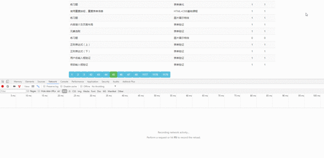Viewport: 324px width, 158px height.
Task: Toggle the waterfall overview icon
Action: [x=38, y=86]
